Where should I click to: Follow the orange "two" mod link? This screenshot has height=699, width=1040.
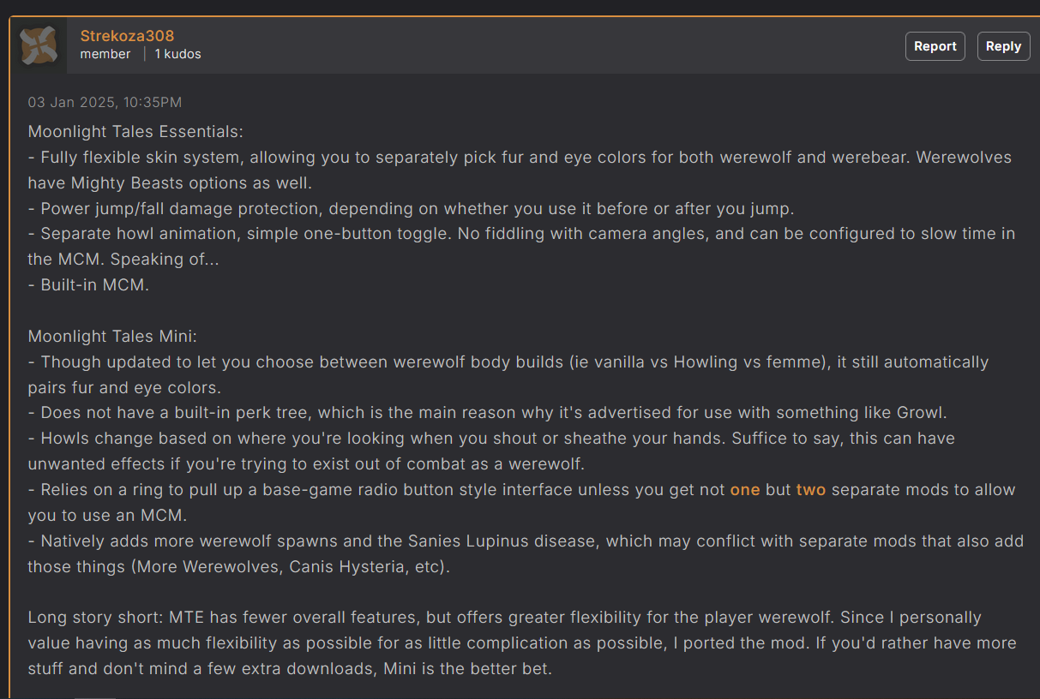click(811, 490)
